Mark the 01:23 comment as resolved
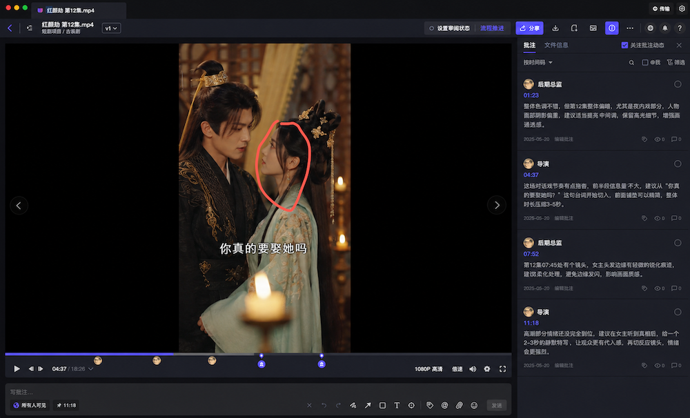The height and width of the screenshot is (418, 690). click(678, 84)
